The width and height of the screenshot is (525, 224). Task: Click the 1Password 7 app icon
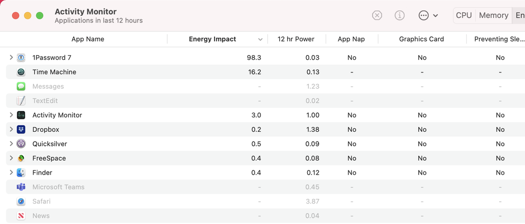[x=21, y=58]
